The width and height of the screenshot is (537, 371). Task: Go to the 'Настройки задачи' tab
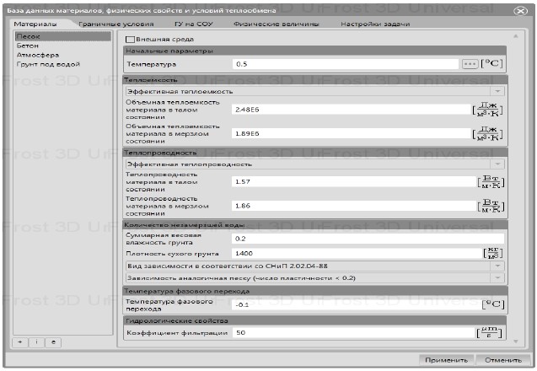tap(375, 24)
